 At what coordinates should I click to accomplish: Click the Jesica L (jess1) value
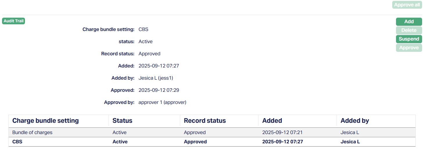pos(156,78)
